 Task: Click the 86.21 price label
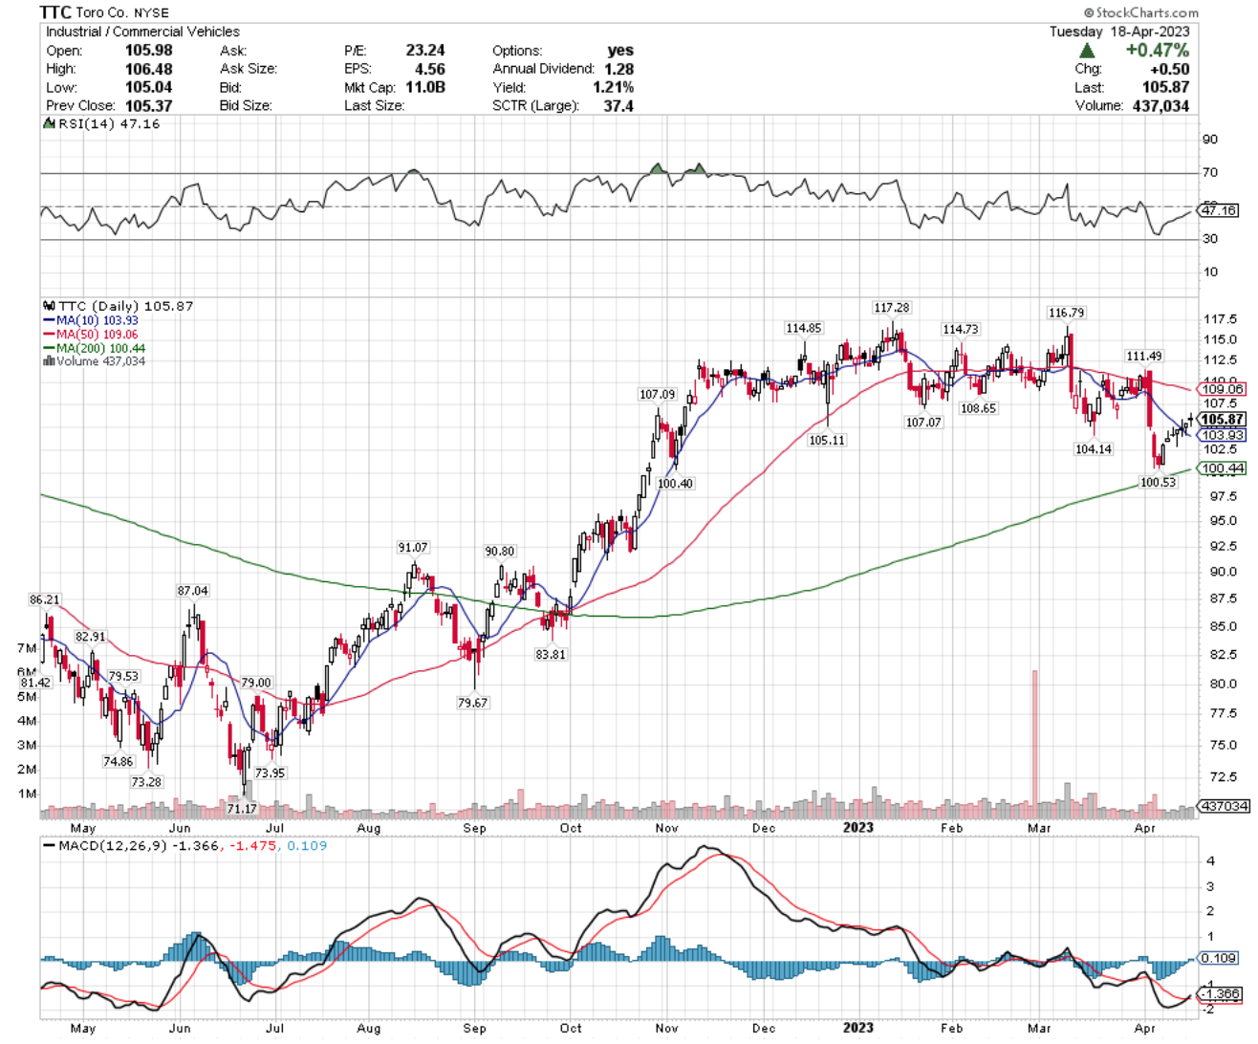(44, 600)
